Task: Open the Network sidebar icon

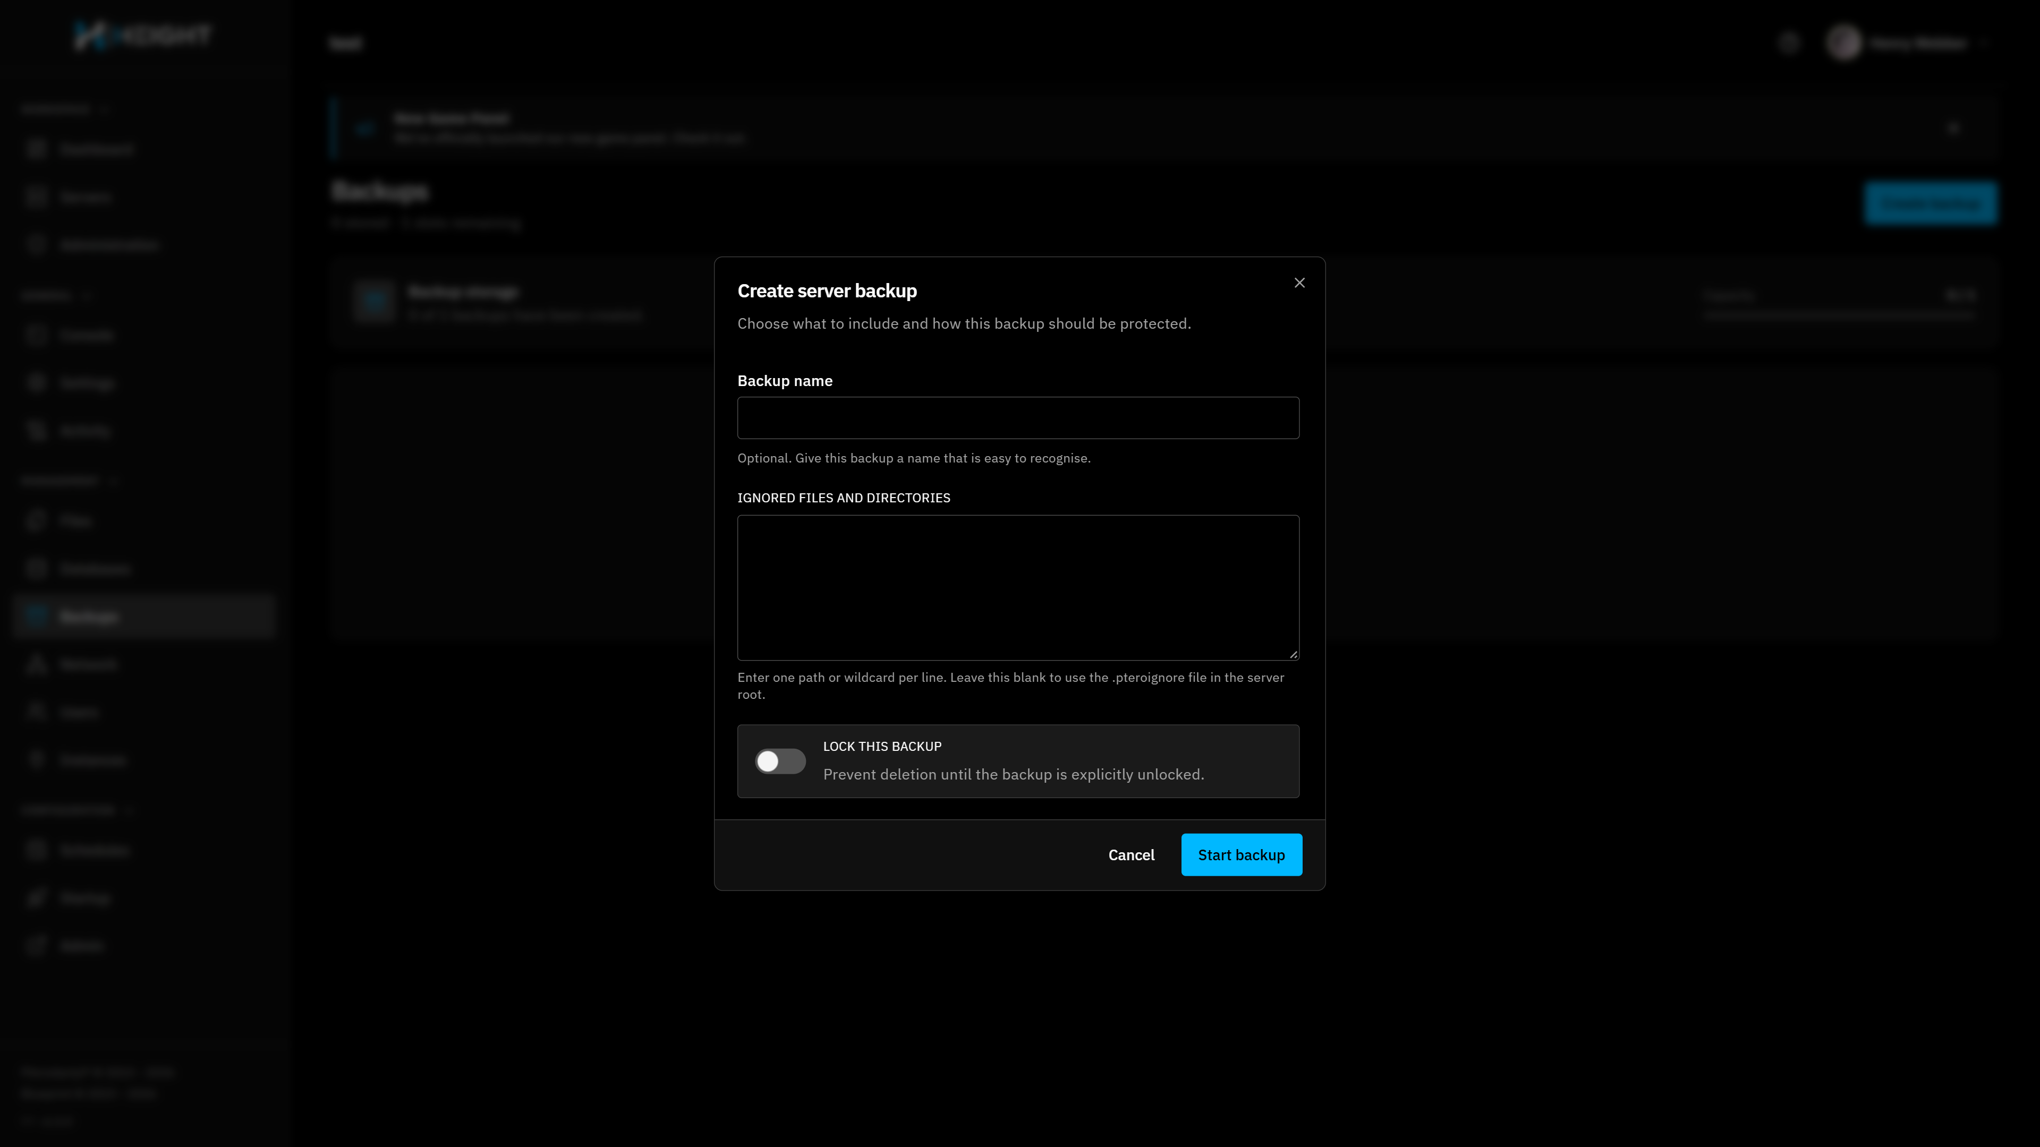Action: 37,664
